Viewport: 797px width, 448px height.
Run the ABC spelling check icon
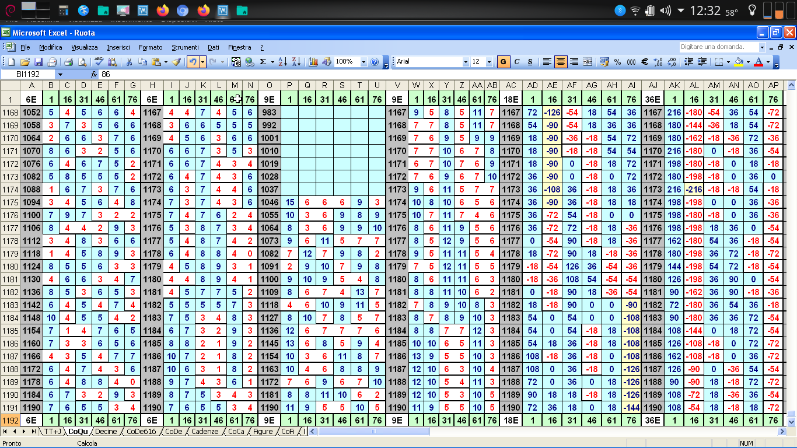[99, 61]
